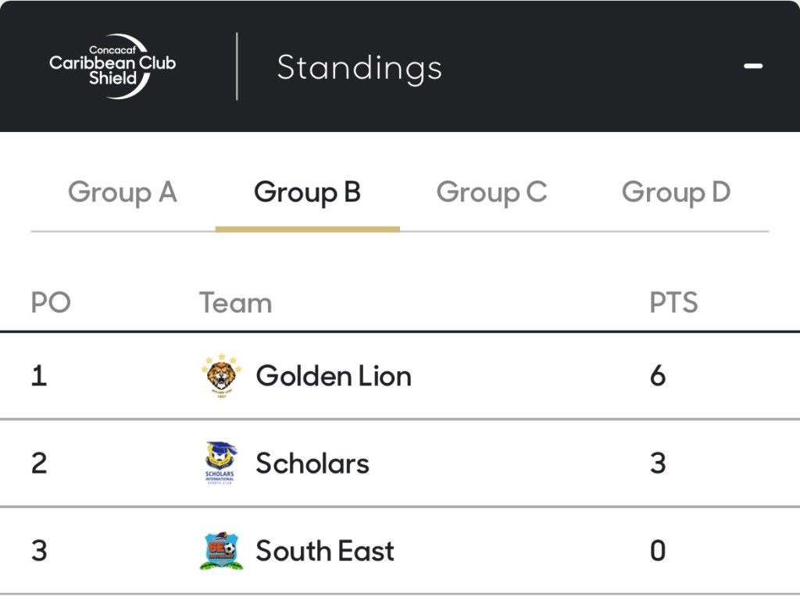Screen dimensions: 800x597
Task: Open the Golden Lion team name
Action: tap(334, 376)
